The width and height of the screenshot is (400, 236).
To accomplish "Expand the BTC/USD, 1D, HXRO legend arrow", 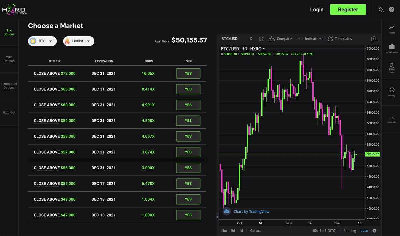I will (x=264, y=49).
